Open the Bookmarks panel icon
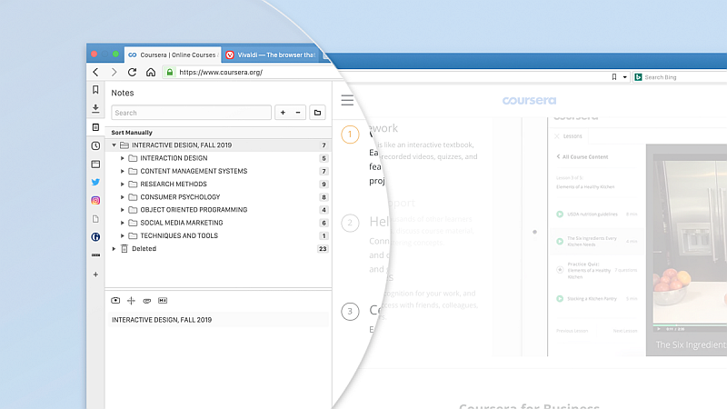The height and width of the screenshot is (409, 727). [x=95, y=89]
